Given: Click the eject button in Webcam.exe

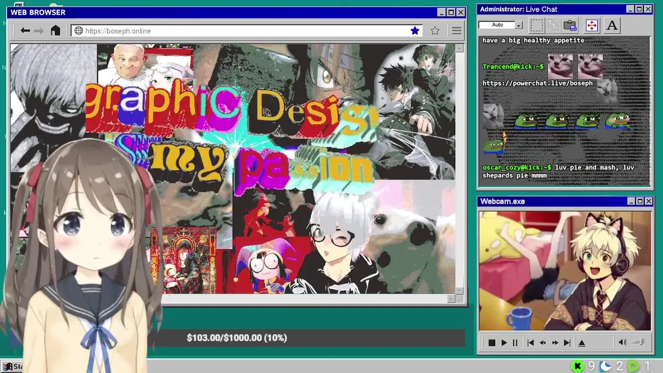Looking at the screenshot, I should pyautogui.click(x=582, y=342).
